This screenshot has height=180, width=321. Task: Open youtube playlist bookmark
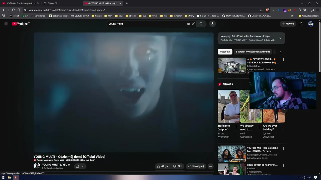coord(80,16)
